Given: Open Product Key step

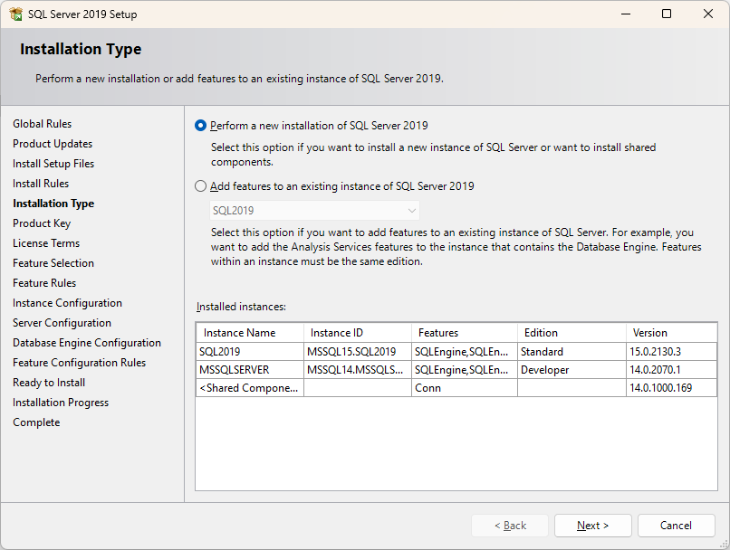Looking at the screenshot, I should (42, 223).
